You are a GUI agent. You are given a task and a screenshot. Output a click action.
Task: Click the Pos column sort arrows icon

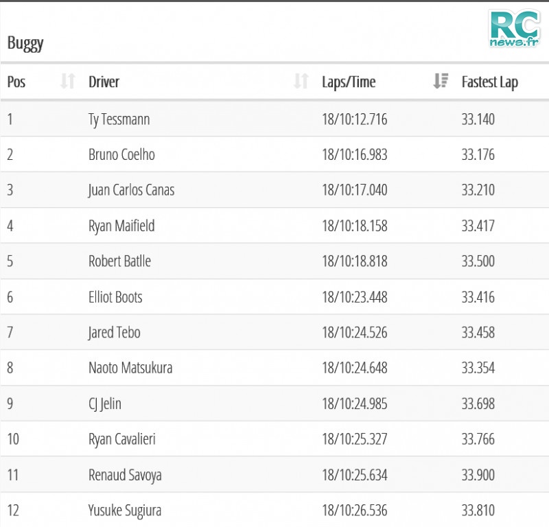coord(67,81)
